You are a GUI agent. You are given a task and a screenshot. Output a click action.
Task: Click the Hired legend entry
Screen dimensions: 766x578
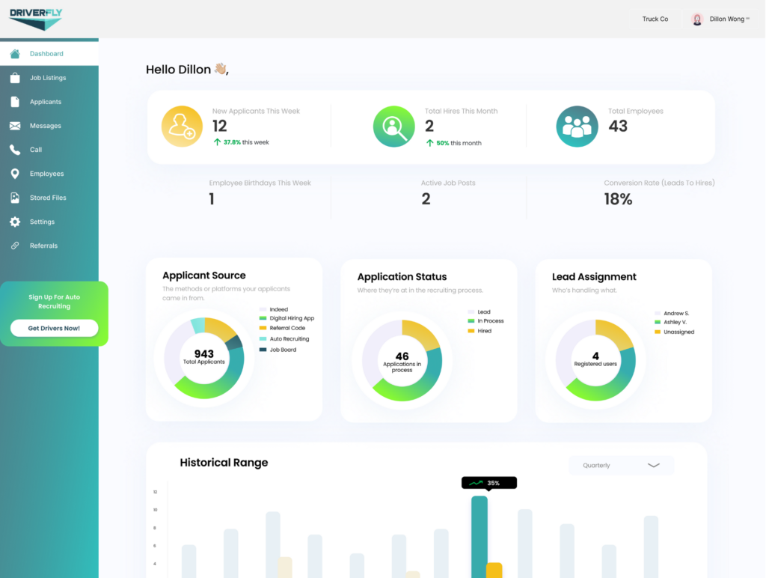click(479, 331)
